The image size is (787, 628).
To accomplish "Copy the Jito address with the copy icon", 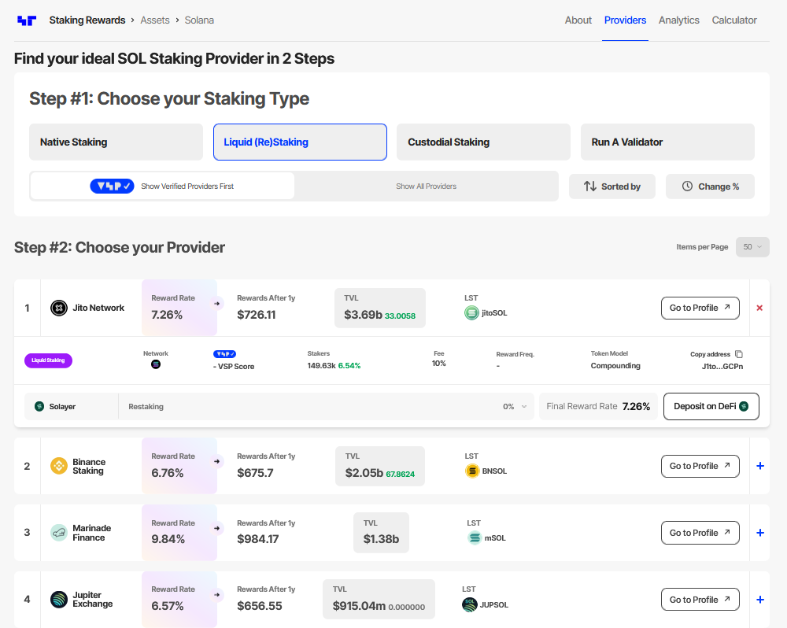I will [x=739, y=354].
